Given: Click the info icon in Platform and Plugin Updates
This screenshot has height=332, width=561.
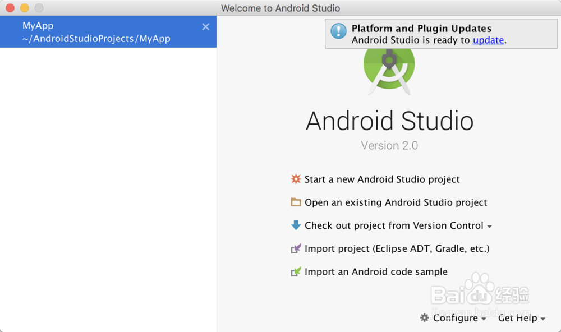Looking at the screenshot, I should coord(338,32).
